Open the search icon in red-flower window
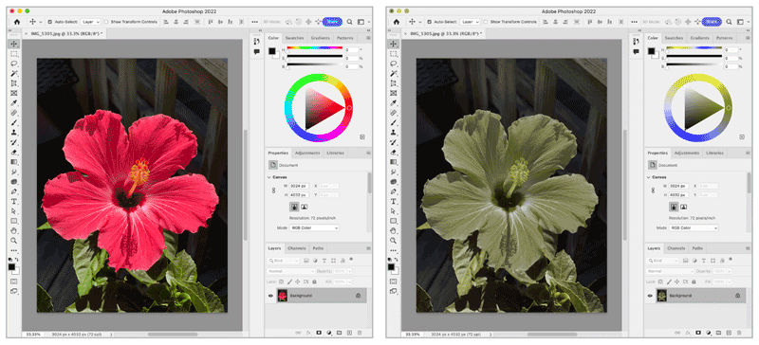Screen dimensions: 759x345 [349, 22]
